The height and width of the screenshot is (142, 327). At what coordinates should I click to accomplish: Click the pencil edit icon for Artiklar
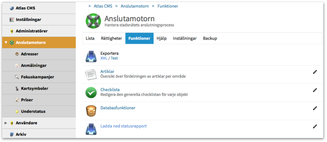(x=315, y=72)
